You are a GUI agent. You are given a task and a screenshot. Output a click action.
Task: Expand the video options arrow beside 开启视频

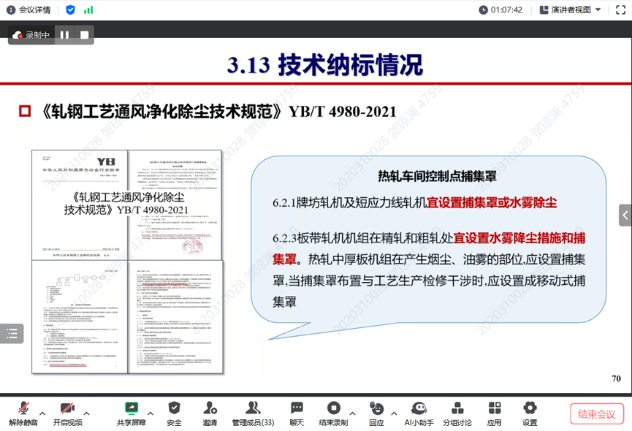click(87, 413)
